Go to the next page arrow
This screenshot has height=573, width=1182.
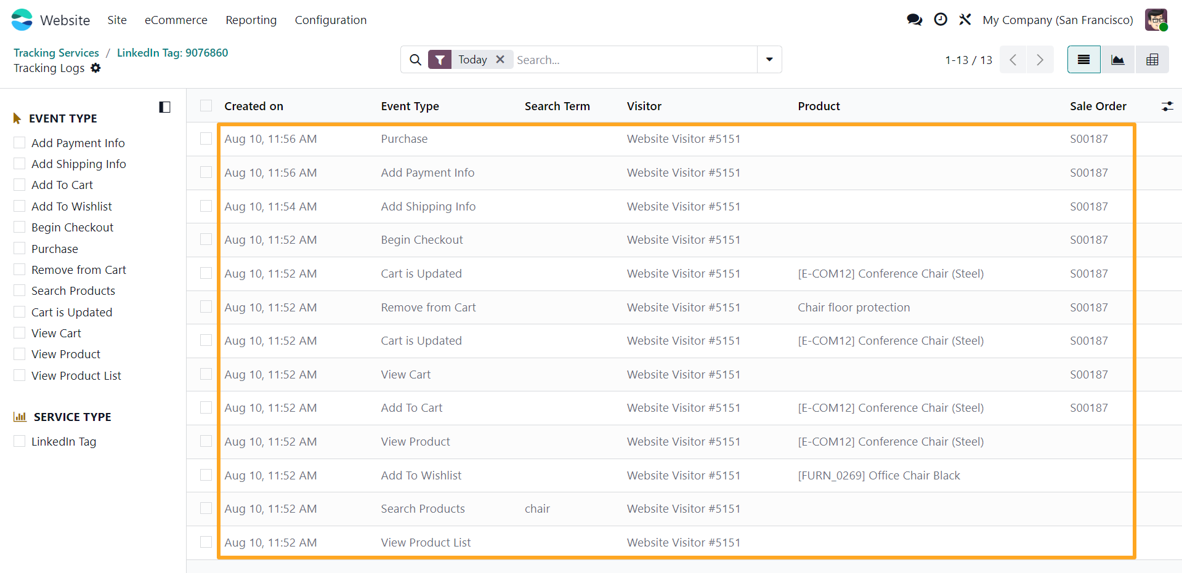coord(1040,60)
